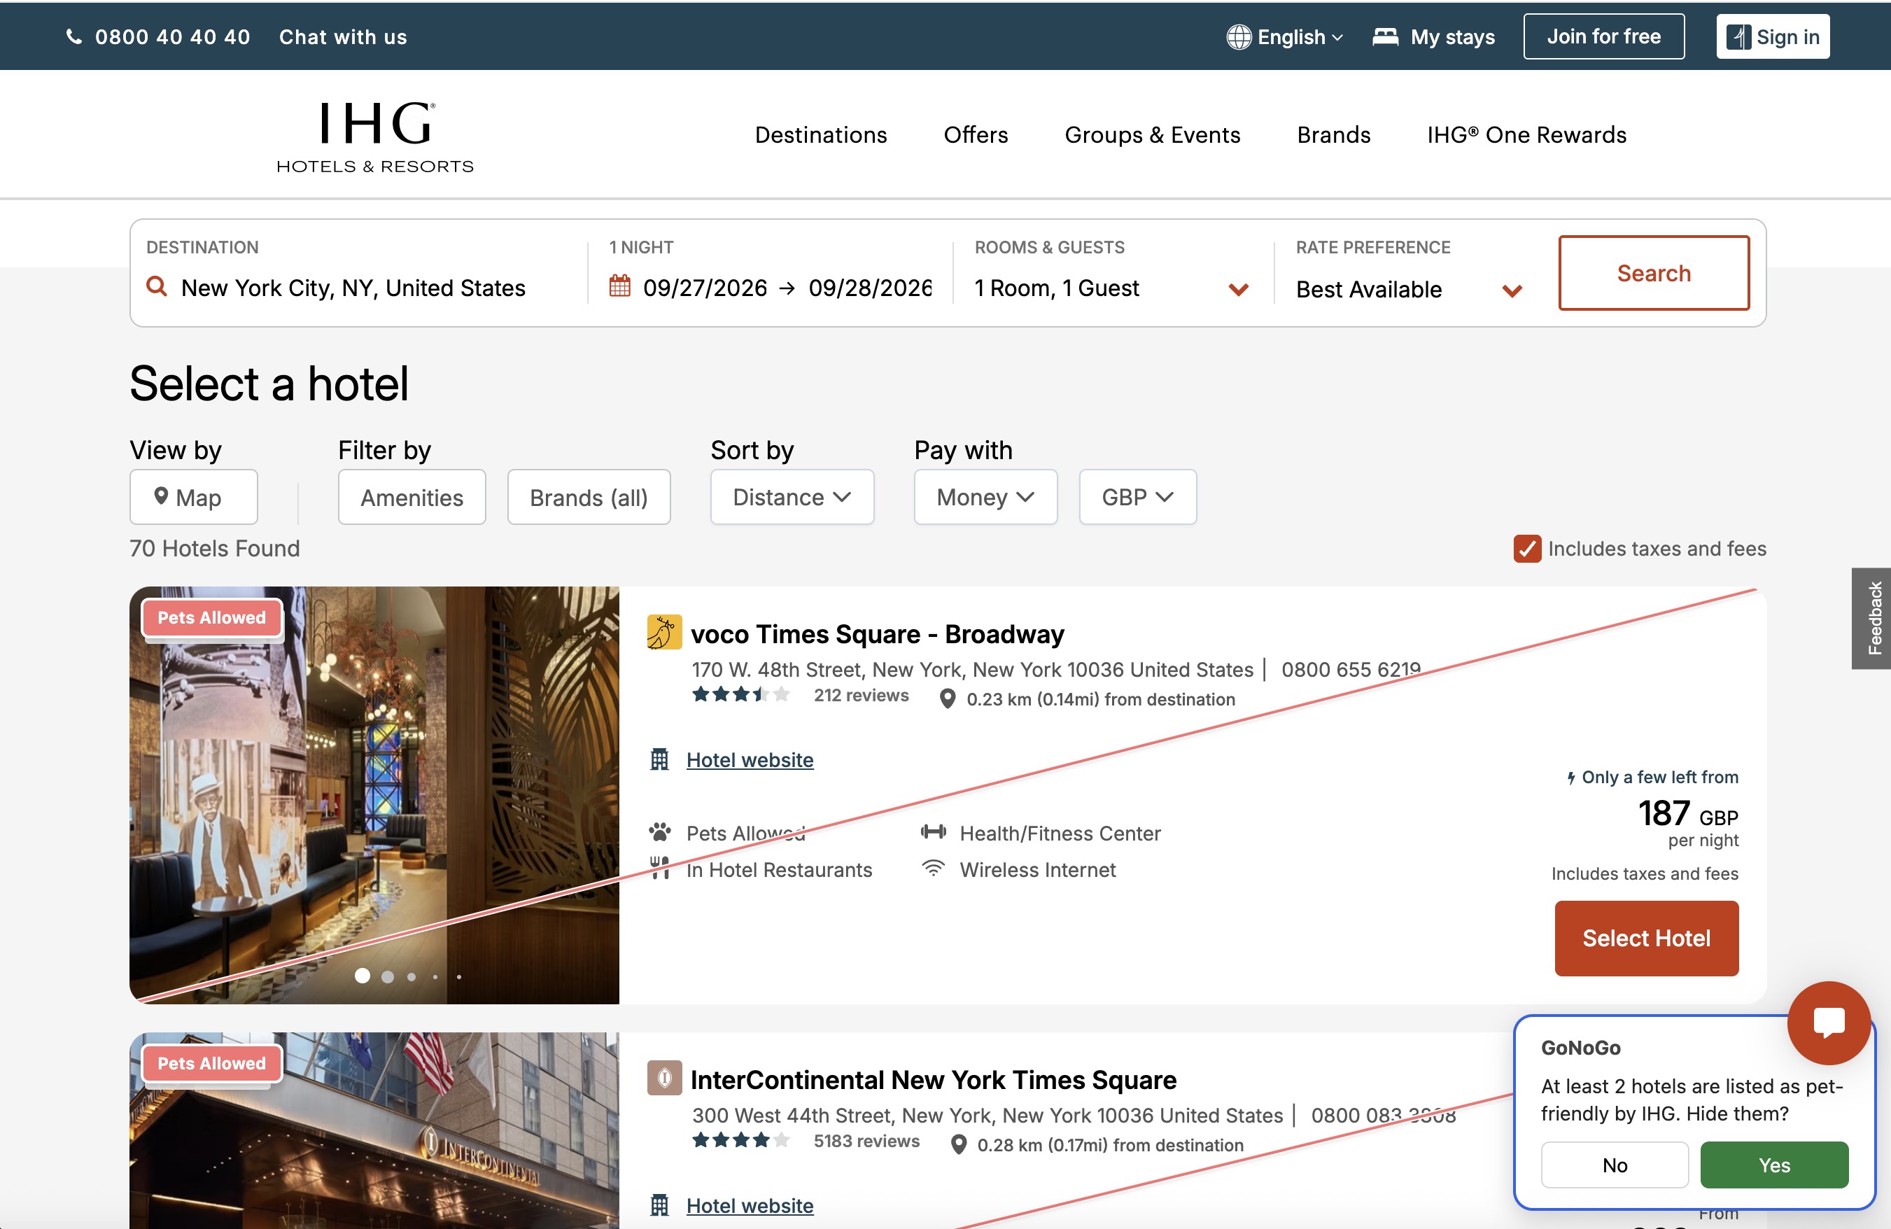Screen dimensions: 1891x1229
Task: Click the Wireless Internet wifi icon
Action: coord(934,868)
